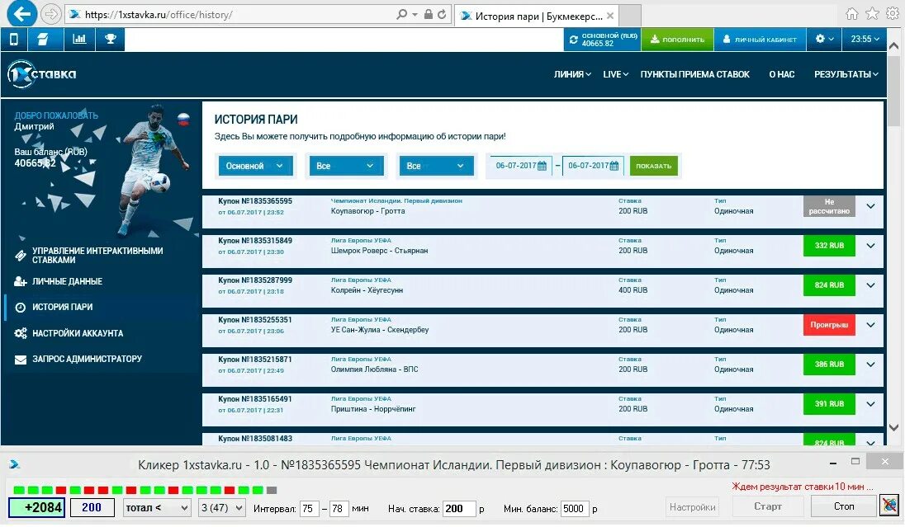Open the Основной account dropdown

click(x=255, y=166)
